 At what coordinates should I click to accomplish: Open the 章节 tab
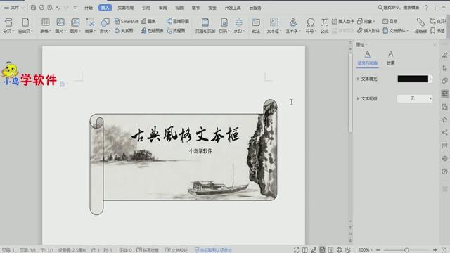tap(195, 8)
